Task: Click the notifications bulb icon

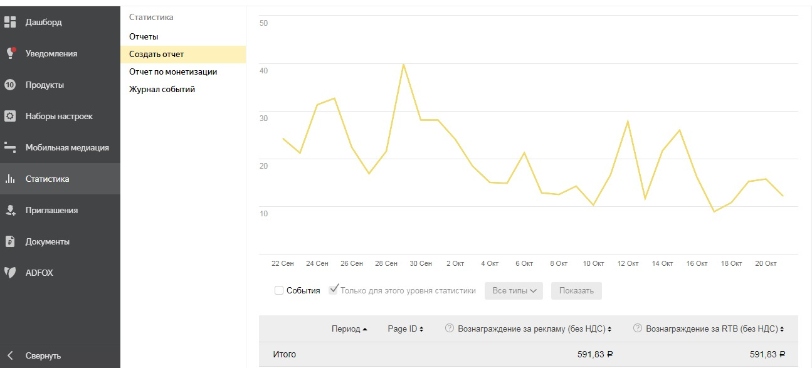Action: coord(10,53)
